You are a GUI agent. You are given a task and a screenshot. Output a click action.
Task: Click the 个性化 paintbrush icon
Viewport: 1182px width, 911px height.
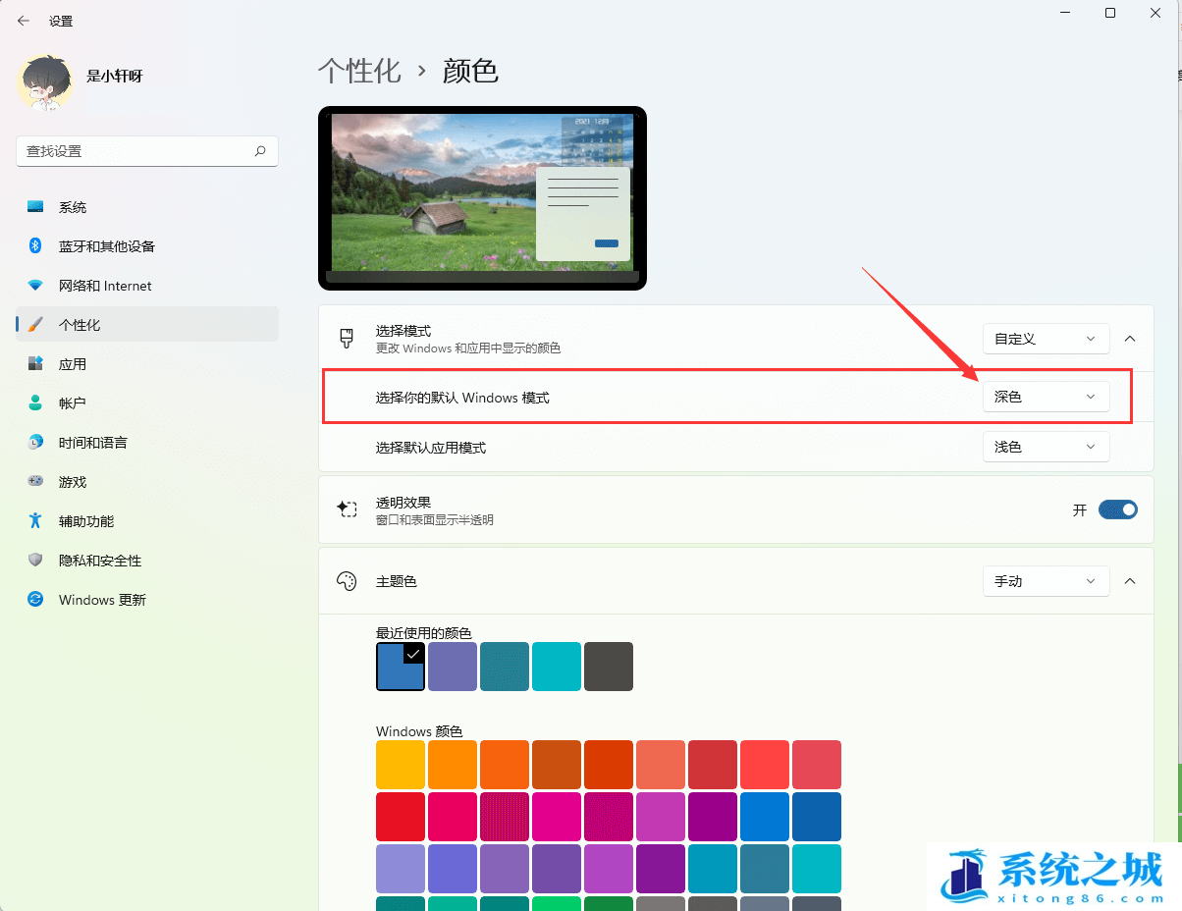tap(35, 325)
